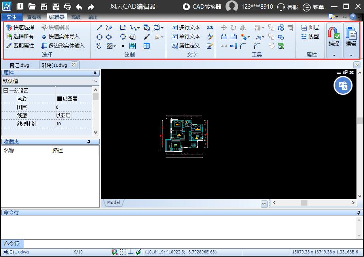Toggle ortho mode icon in status bar

pos(131,252)
